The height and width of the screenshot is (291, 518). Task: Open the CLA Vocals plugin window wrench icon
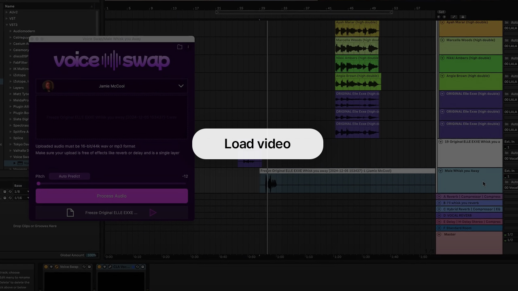pos(110,267)
